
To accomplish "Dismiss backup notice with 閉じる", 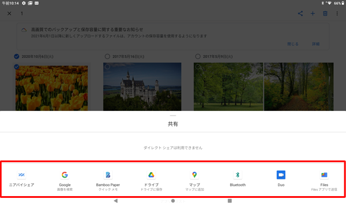I will click(x=293, y=44).
